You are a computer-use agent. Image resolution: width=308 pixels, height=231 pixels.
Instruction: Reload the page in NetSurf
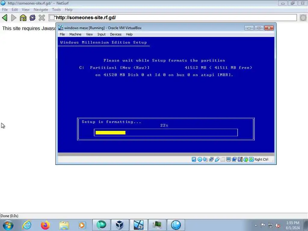[32, 18]
